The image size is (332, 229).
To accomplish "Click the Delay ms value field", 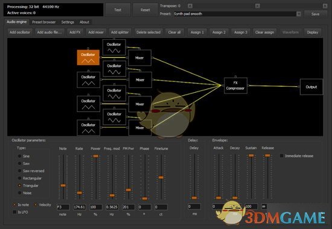I will point(194,206).
